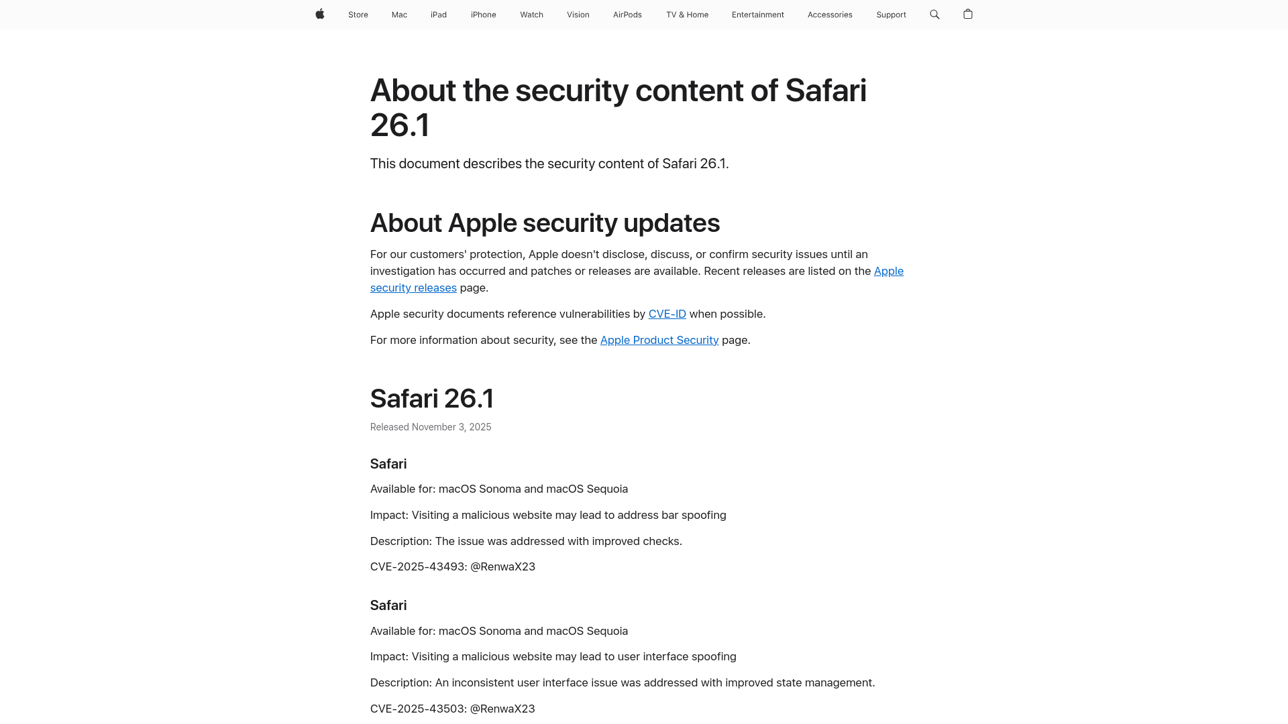
Task: Select the CVE-2025-43493 entry text
Action: click(x=452, y=566)
